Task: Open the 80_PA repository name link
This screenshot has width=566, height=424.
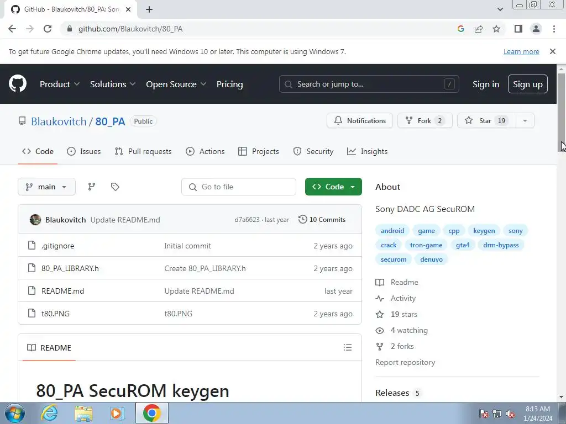Action: point(110,121)
